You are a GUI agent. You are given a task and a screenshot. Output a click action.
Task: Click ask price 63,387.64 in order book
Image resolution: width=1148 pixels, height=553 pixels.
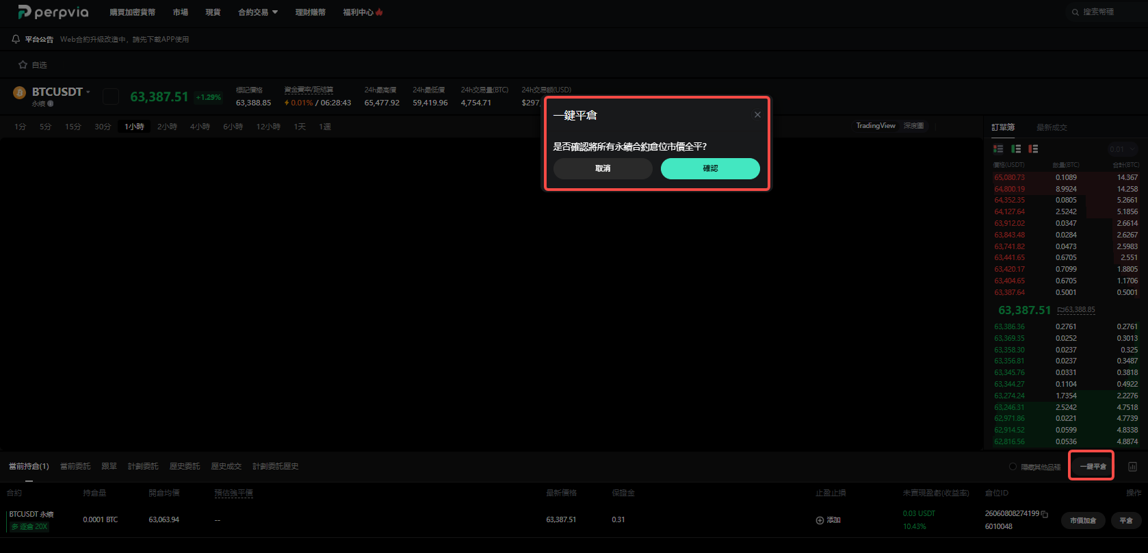pos(1009,292)
